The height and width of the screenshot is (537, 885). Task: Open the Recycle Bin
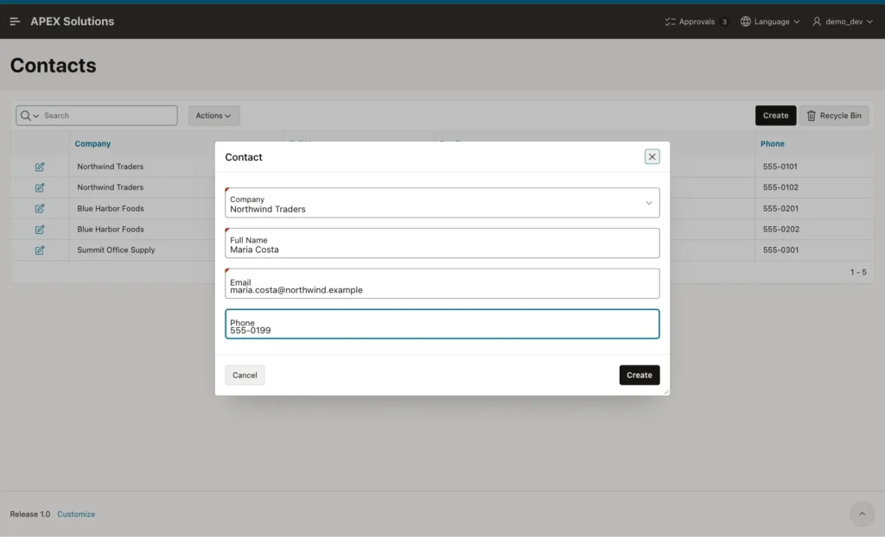pos(834,116)
